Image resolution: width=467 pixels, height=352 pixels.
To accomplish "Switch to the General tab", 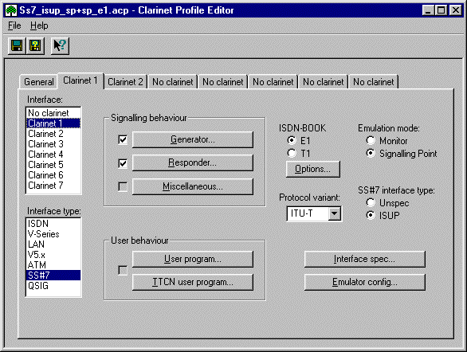I will point(39,82).
